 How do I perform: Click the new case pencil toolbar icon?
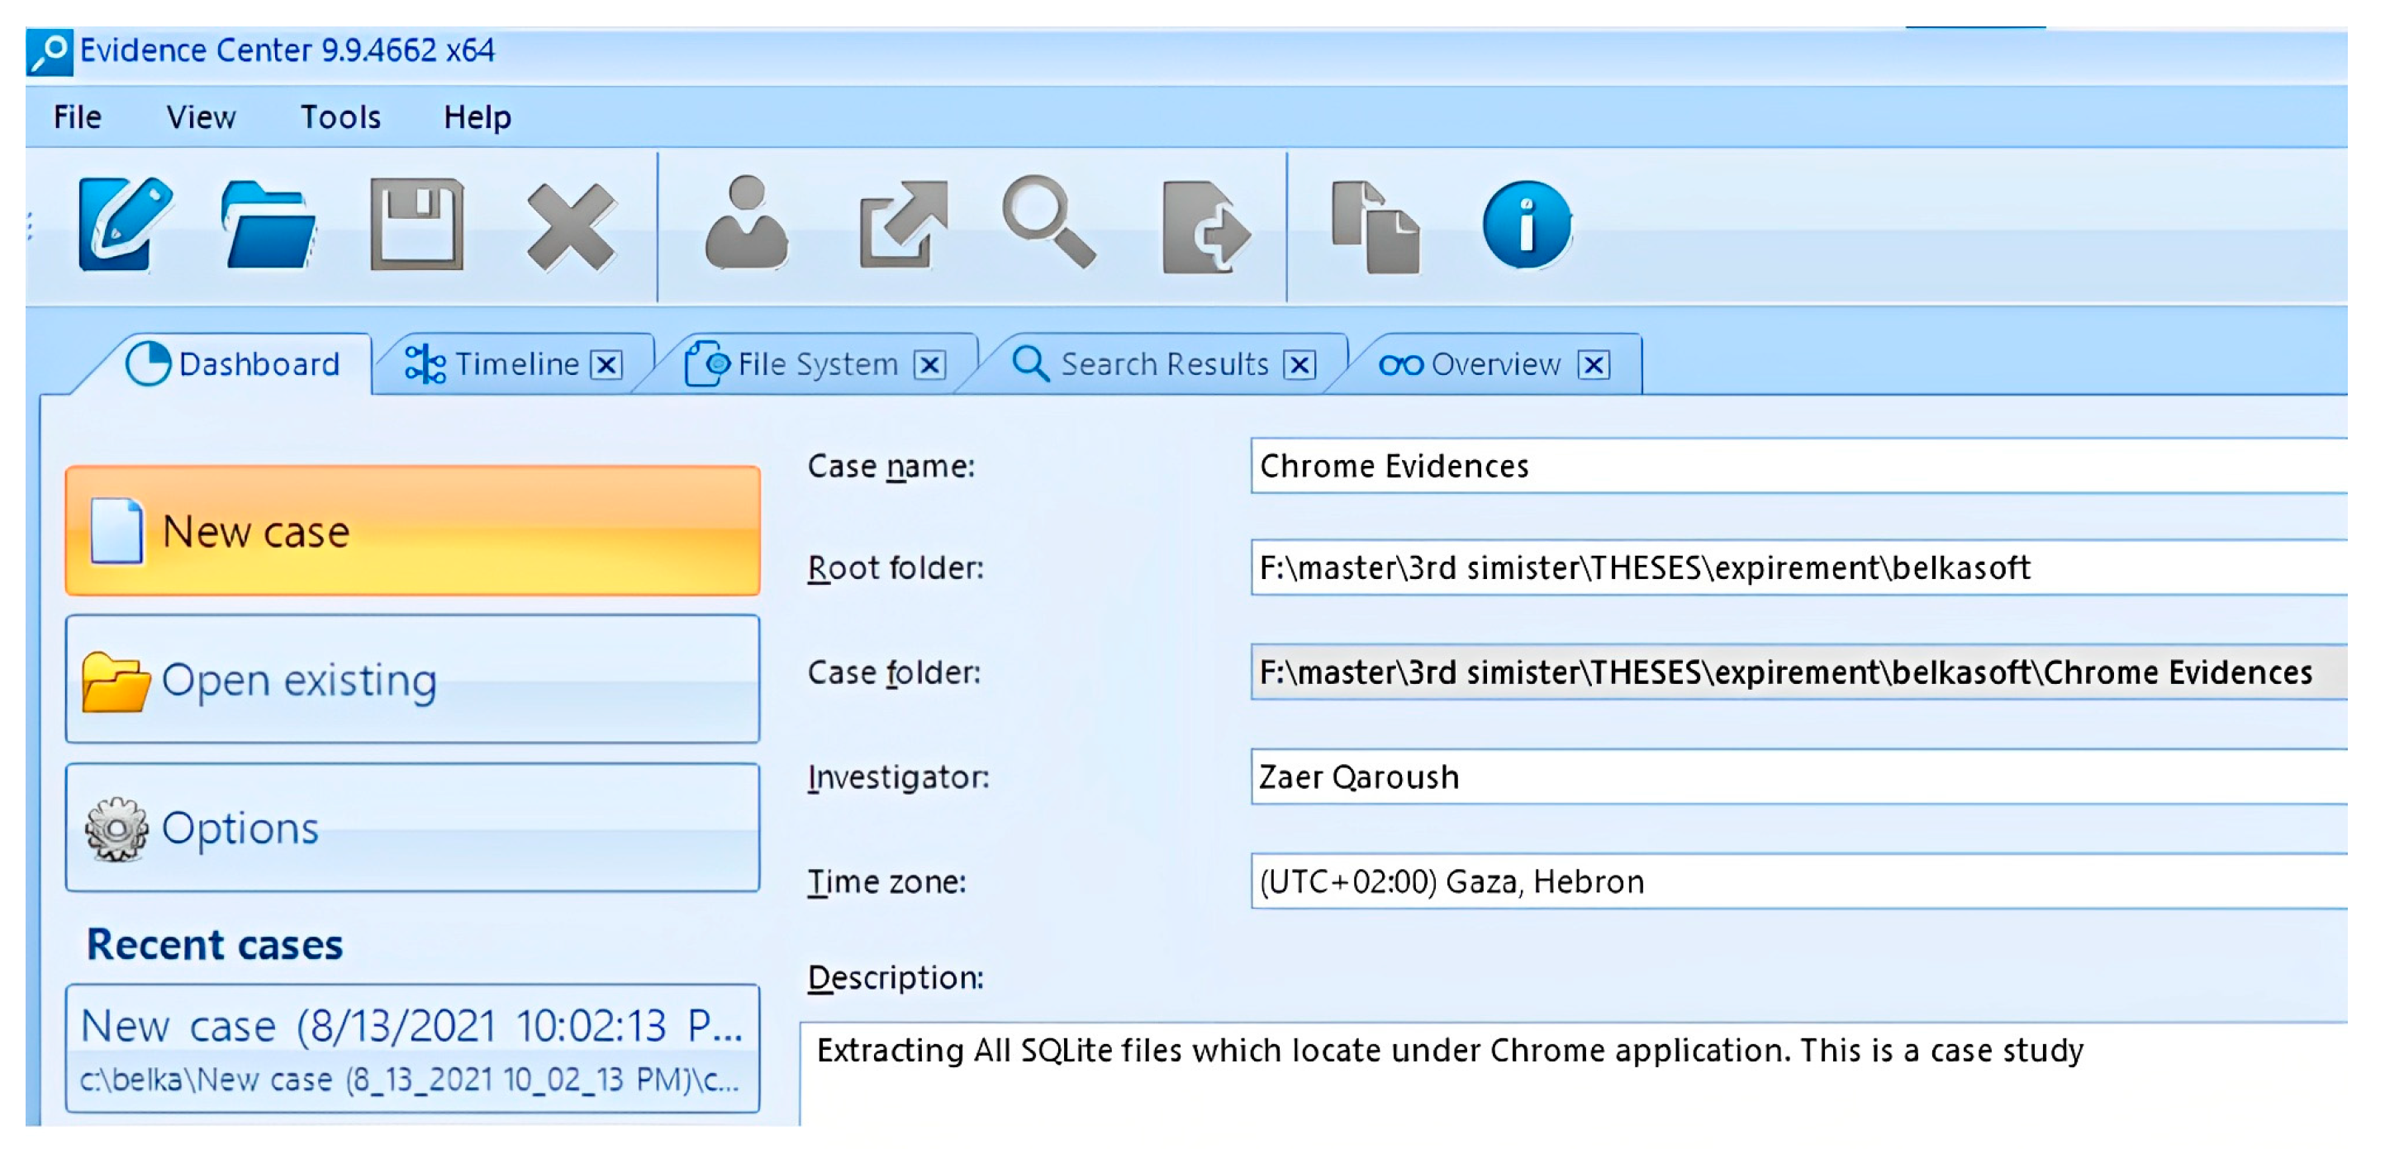pos(125,225)
